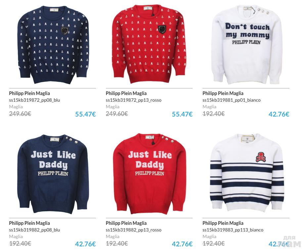Click the Maglia category under ss15kb319881_pp01_bianco
Viewport: 306px width, 252px height.
209,107
